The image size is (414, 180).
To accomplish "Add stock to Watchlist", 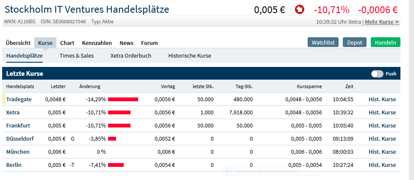I will (x=323, y=42).
